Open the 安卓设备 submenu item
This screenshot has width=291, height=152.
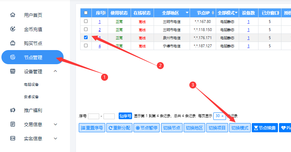[x=31, y=97]
